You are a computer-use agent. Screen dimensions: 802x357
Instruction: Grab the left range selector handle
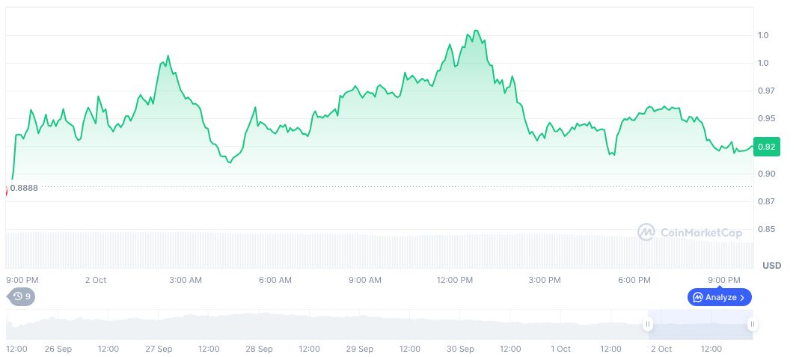click(648, 324)
